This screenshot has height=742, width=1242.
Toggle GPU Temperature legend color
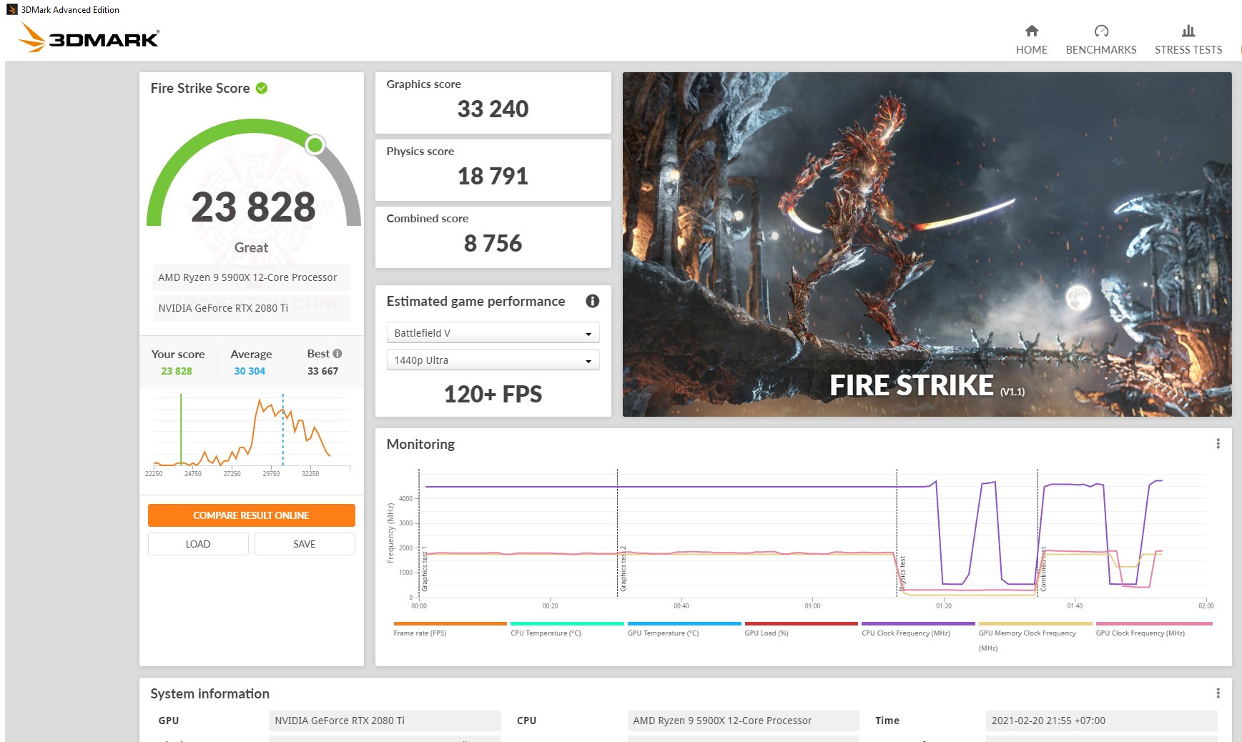point(684,623)
